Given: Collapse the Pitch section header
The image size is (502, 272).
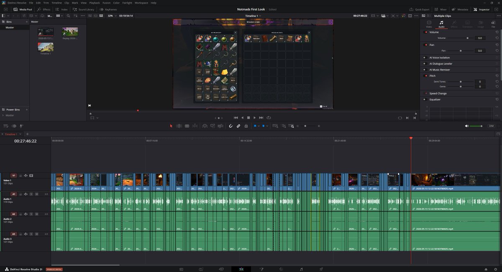Looking at the screenshot, I should click(433, 76).
